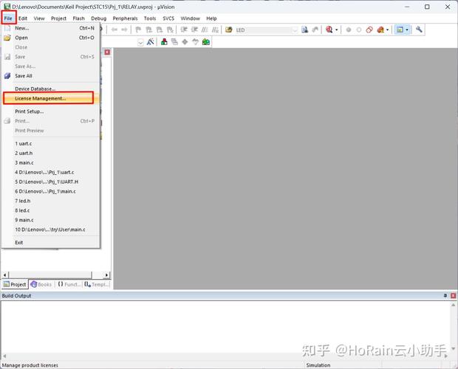Open Target Options magic wand icon

pos(151,42)
